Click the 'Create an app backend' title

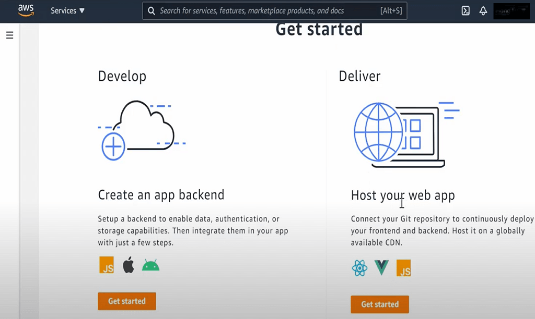pos(161,195)
